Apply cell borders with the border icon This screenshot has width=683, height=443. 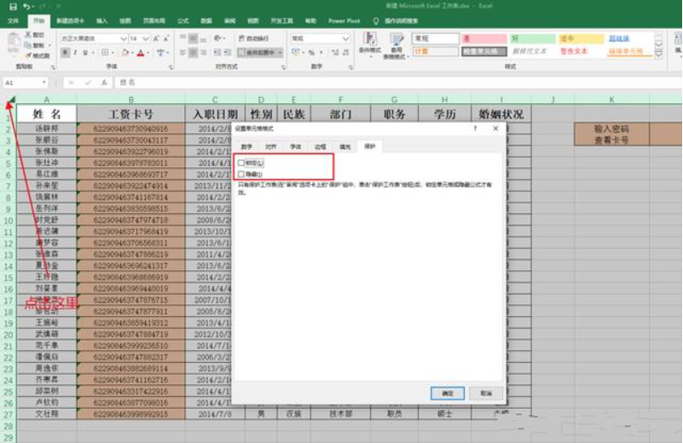(105, 53)
